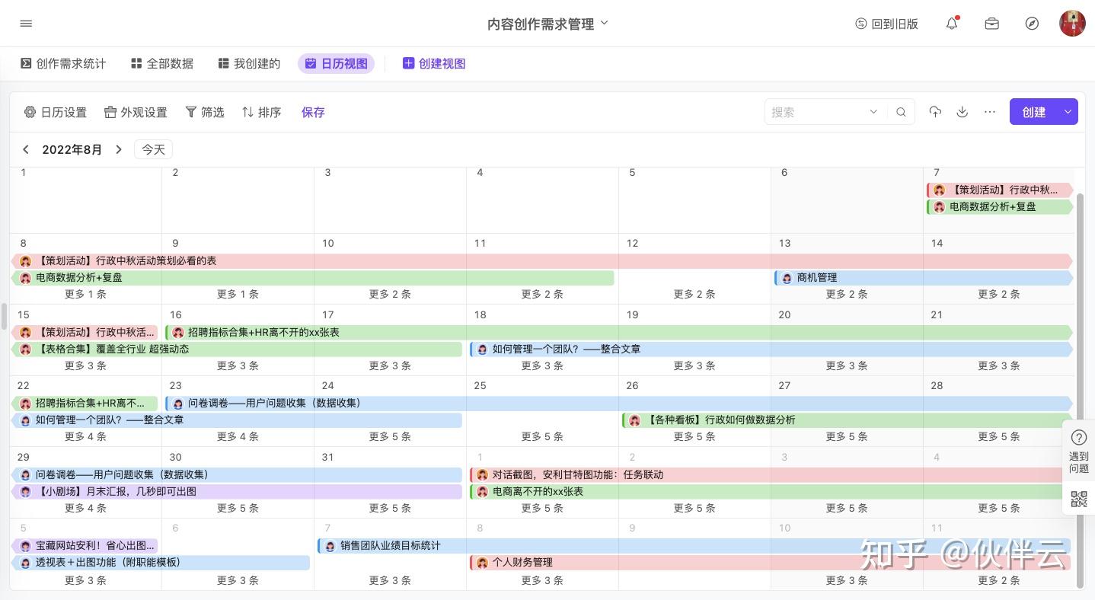Image resolution: width=1095 pixels, height=600 pixels.
Task: Click the download export icon
Action: (x=963, y=112)
